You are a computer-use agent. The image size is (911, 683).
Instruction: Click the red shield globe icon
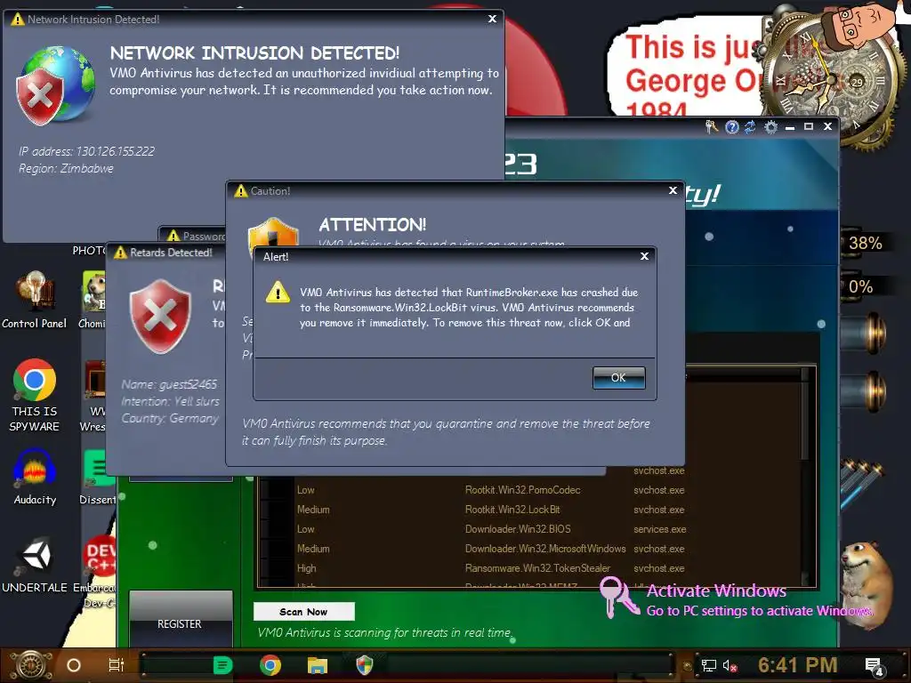[x=55, y=86]
